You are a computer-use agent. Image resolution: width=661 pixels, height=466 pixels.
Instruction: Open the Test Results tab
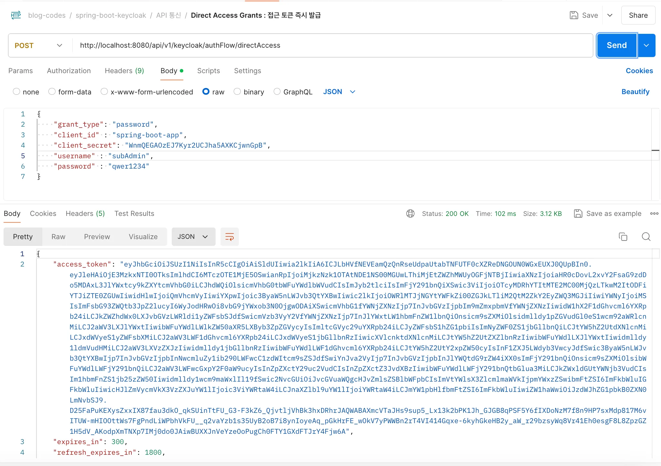point(134,213)
